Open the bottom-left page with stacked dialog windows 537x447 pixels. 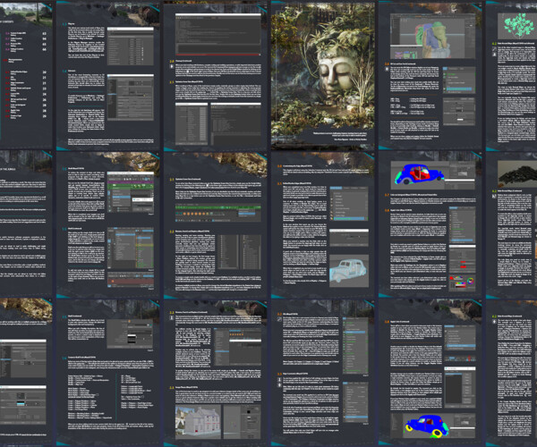pyautogui.click(x=26, y=372)
